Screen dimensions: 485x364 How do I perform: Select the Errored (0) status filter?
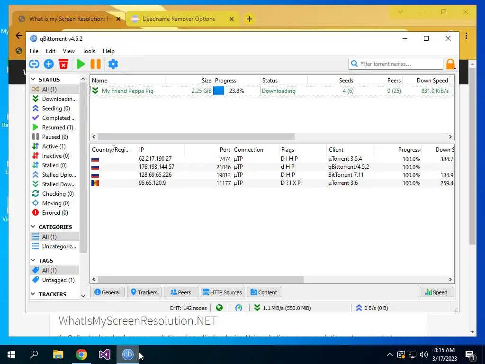[x=54, y=213]
